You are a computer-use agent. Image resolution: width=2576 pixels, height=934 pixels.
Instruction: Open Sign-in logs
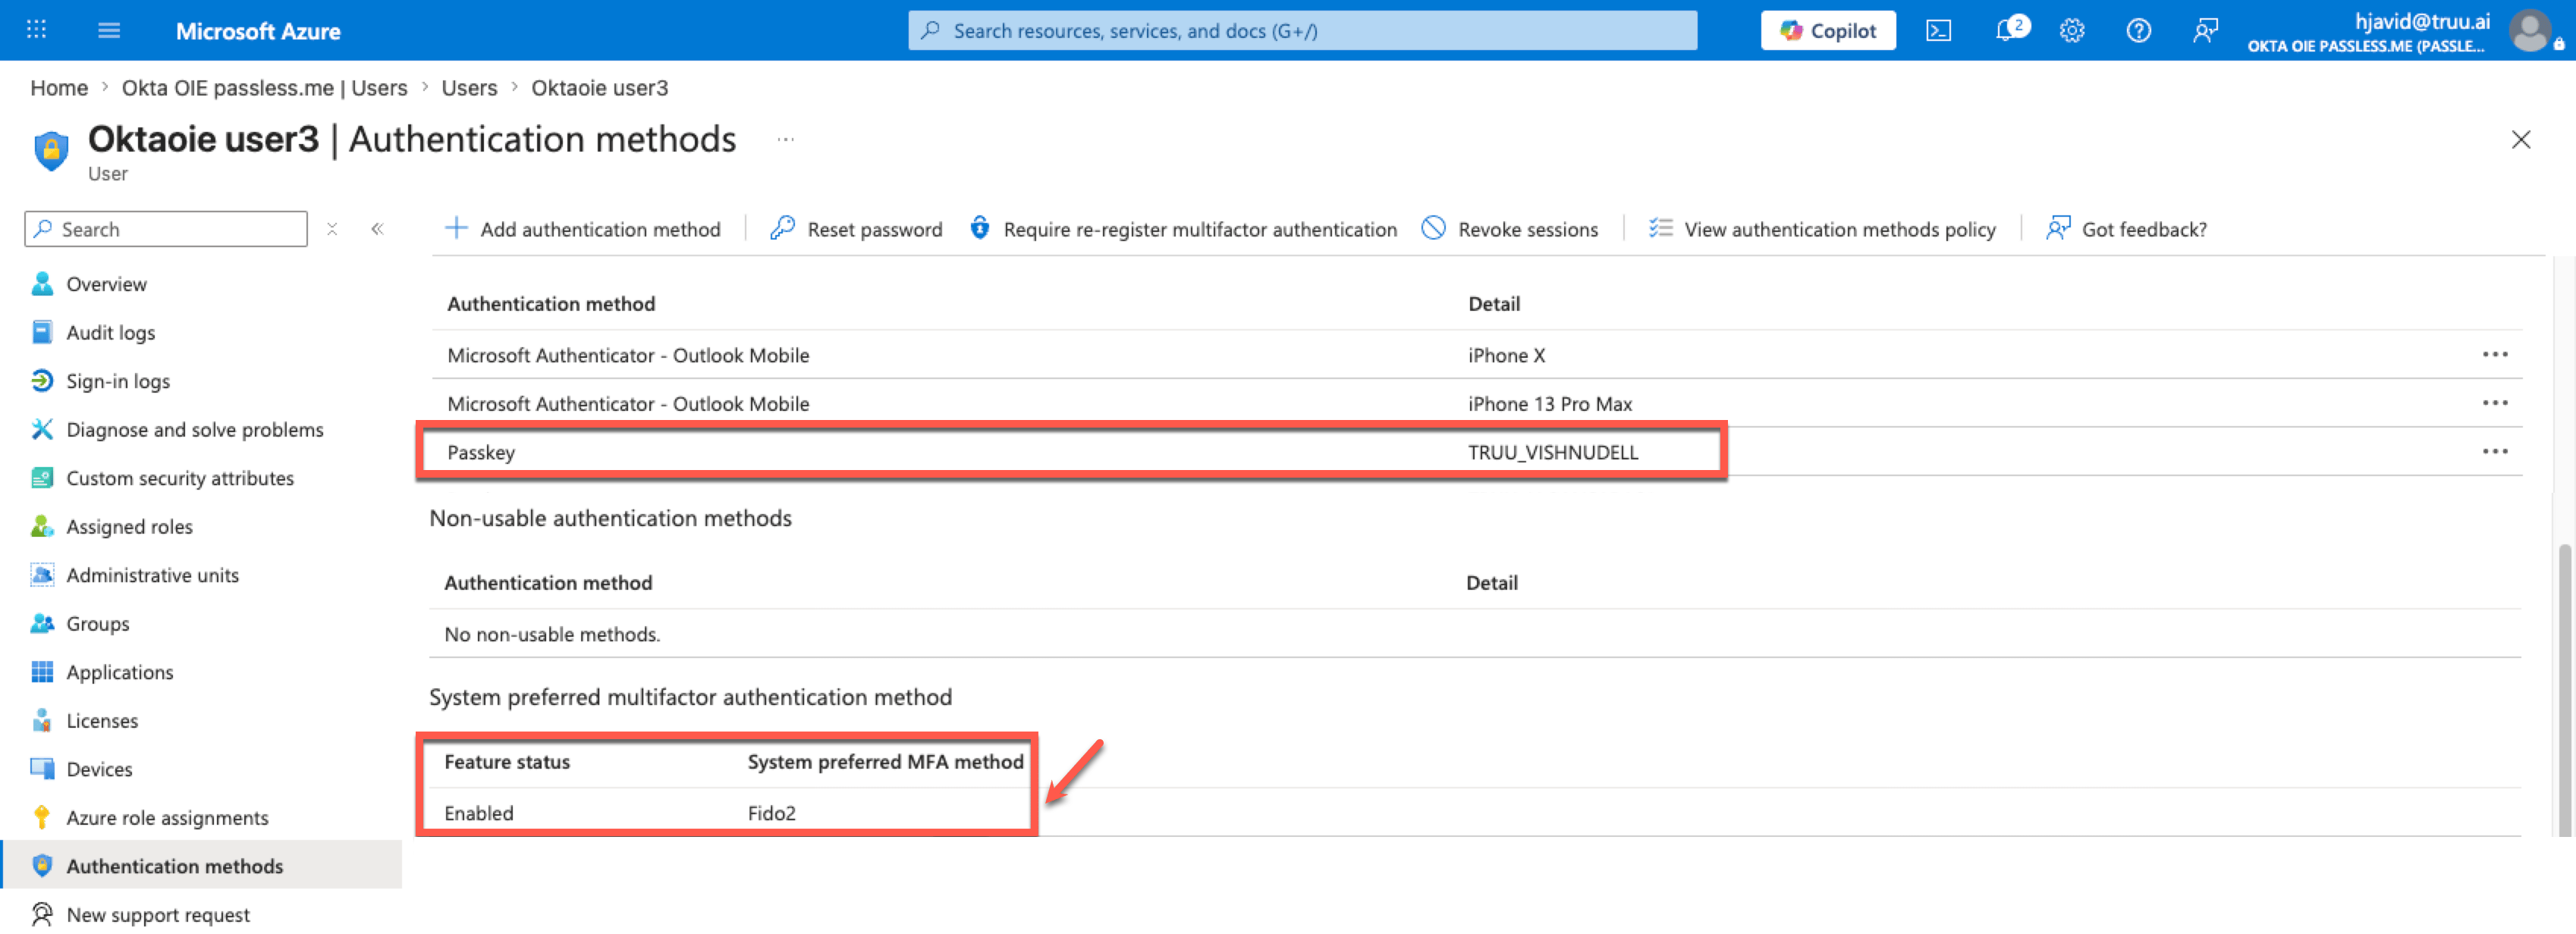[118, 381]
